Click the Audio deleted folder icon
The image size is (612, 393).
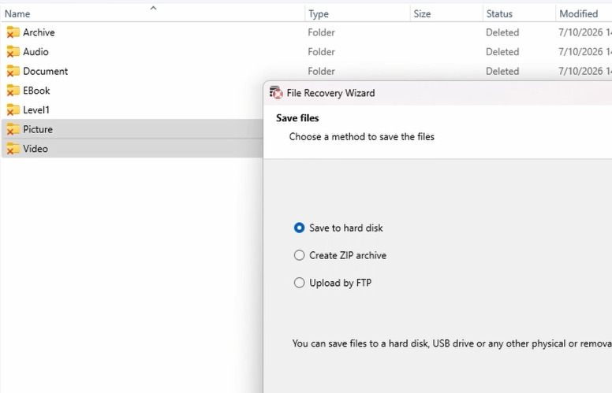coord(13,52)
